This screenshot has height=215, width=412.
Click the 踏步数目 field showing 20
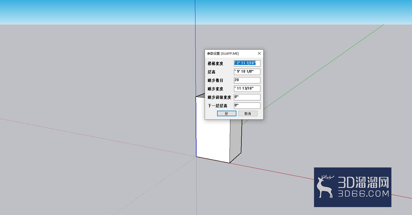[247, 80]
